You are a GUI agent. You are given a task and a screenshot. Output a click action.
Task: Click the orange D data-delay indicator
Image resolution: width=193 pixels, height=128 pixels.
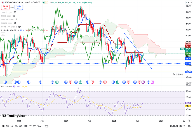pos(46,3)
